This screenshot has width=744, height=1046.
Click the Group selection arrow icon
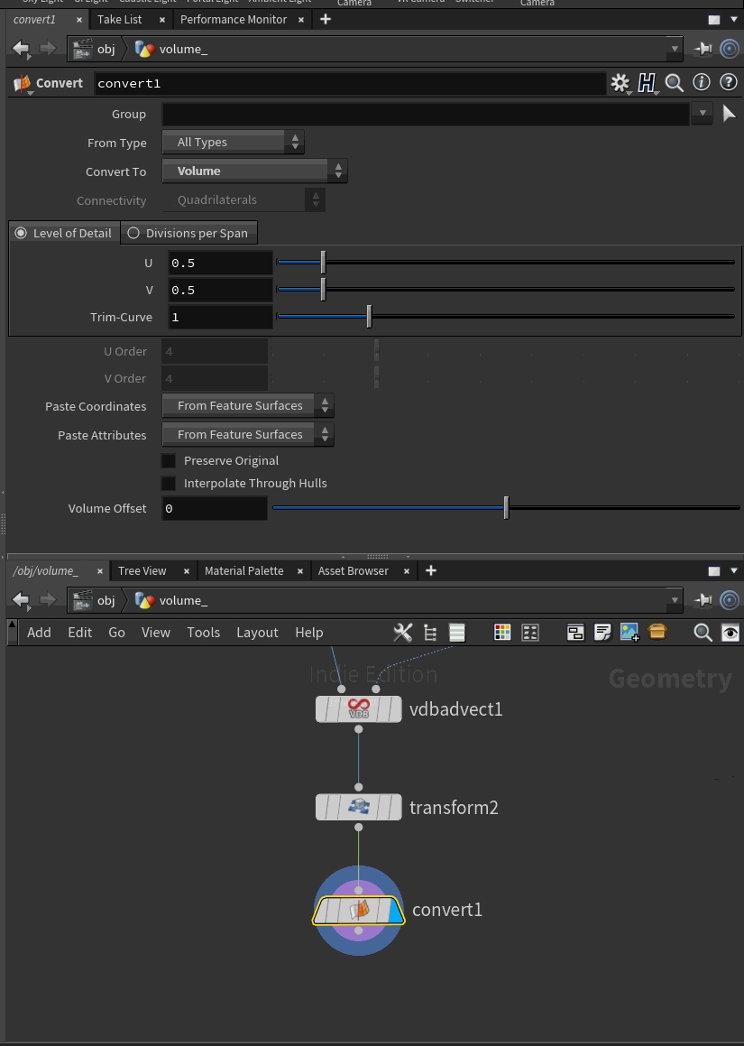coord(729,114)
